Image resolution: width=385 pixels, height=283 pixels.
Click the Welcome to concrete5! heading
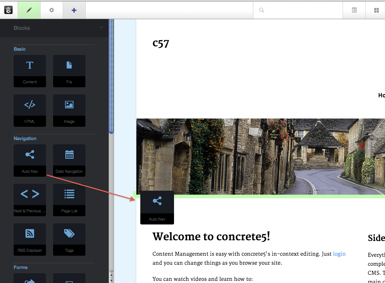coord(211,236)
